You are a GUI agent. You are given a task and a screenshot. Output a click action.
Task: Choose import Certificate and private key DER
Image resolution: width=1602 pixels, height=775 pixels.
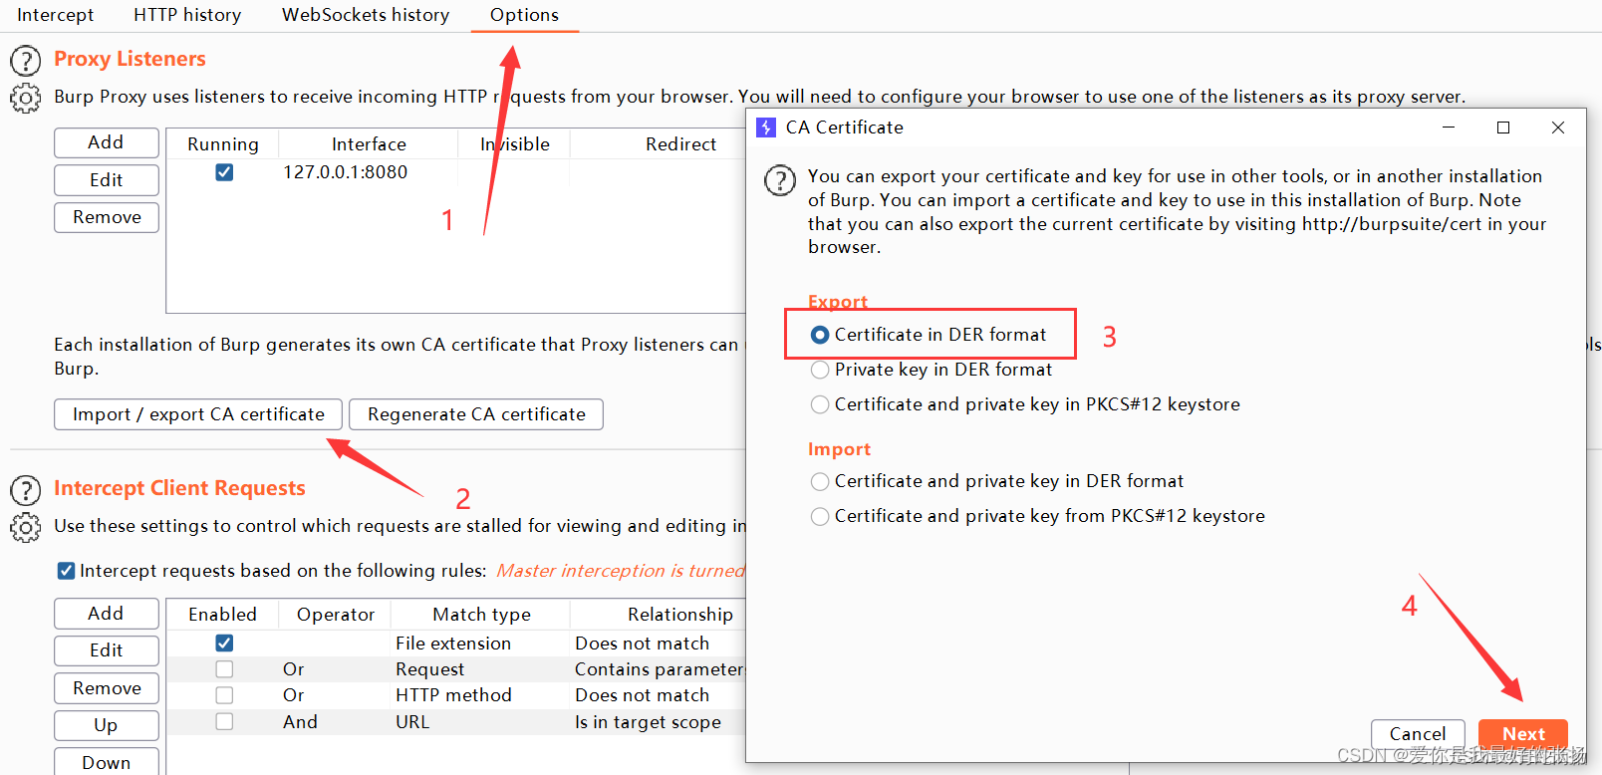[x=820, y=481]
